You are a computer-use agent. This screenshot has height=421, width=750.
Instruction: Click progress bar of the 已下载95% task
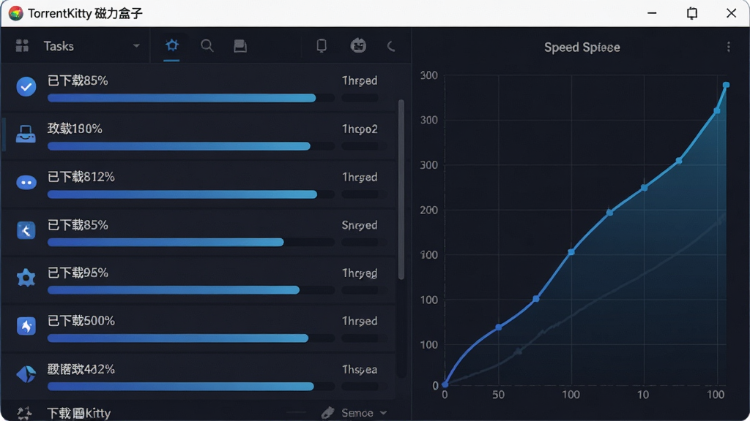point(191,290)
